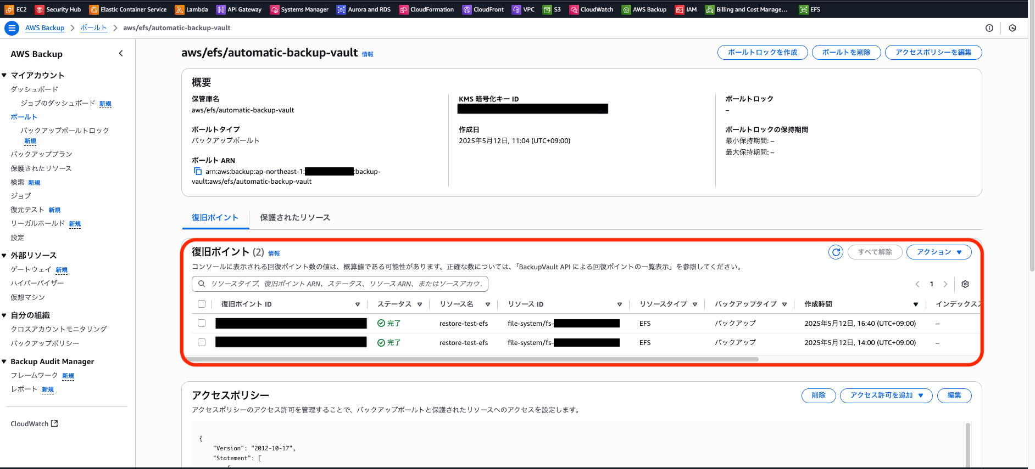The height and width of the screenshot is (469, 1035).
Task: Switch to 復旧ポイント tab
Action: [215, 218]
